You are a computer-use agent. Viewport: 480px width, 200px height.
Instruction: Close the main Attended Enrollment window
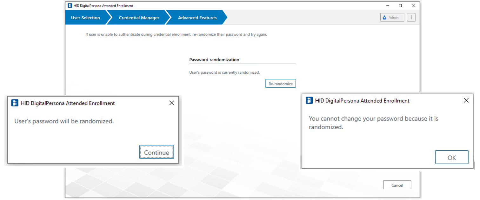click(x=413, y=6)
